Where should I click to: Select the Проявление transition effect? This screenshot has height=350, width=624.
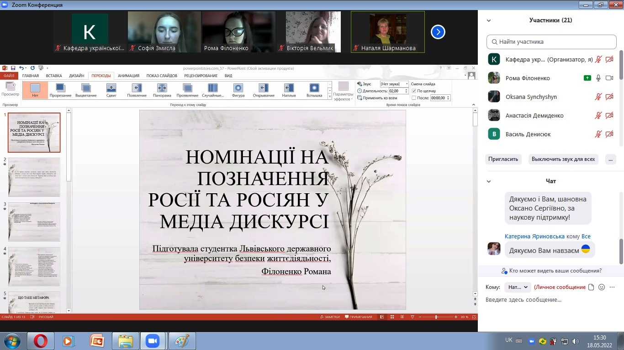(187, 90)
